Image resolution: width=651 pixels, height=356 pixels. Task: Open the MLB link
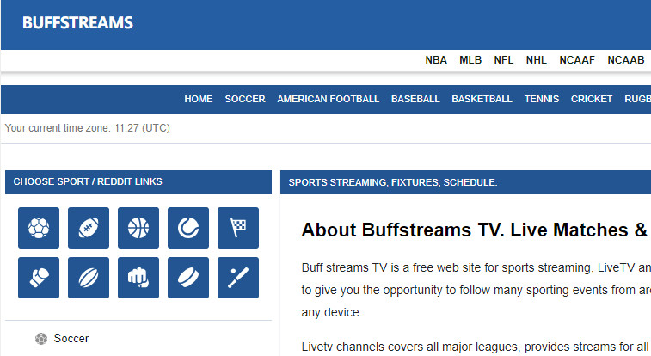(470, 60)
